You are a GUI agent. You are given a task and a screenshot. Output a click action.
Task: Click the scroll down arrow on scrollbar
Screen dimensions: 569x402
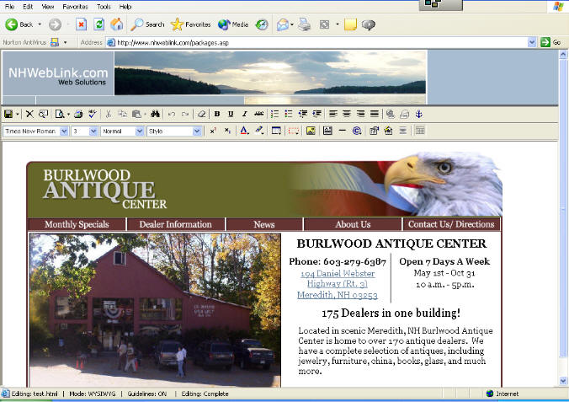[x=563, y=381]
